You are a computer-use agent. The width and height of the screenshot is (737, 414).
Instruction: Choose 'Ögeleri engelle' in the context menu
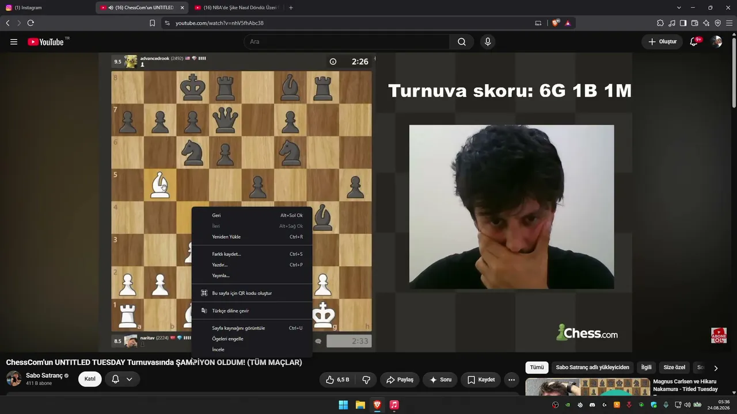pos(252,339)
